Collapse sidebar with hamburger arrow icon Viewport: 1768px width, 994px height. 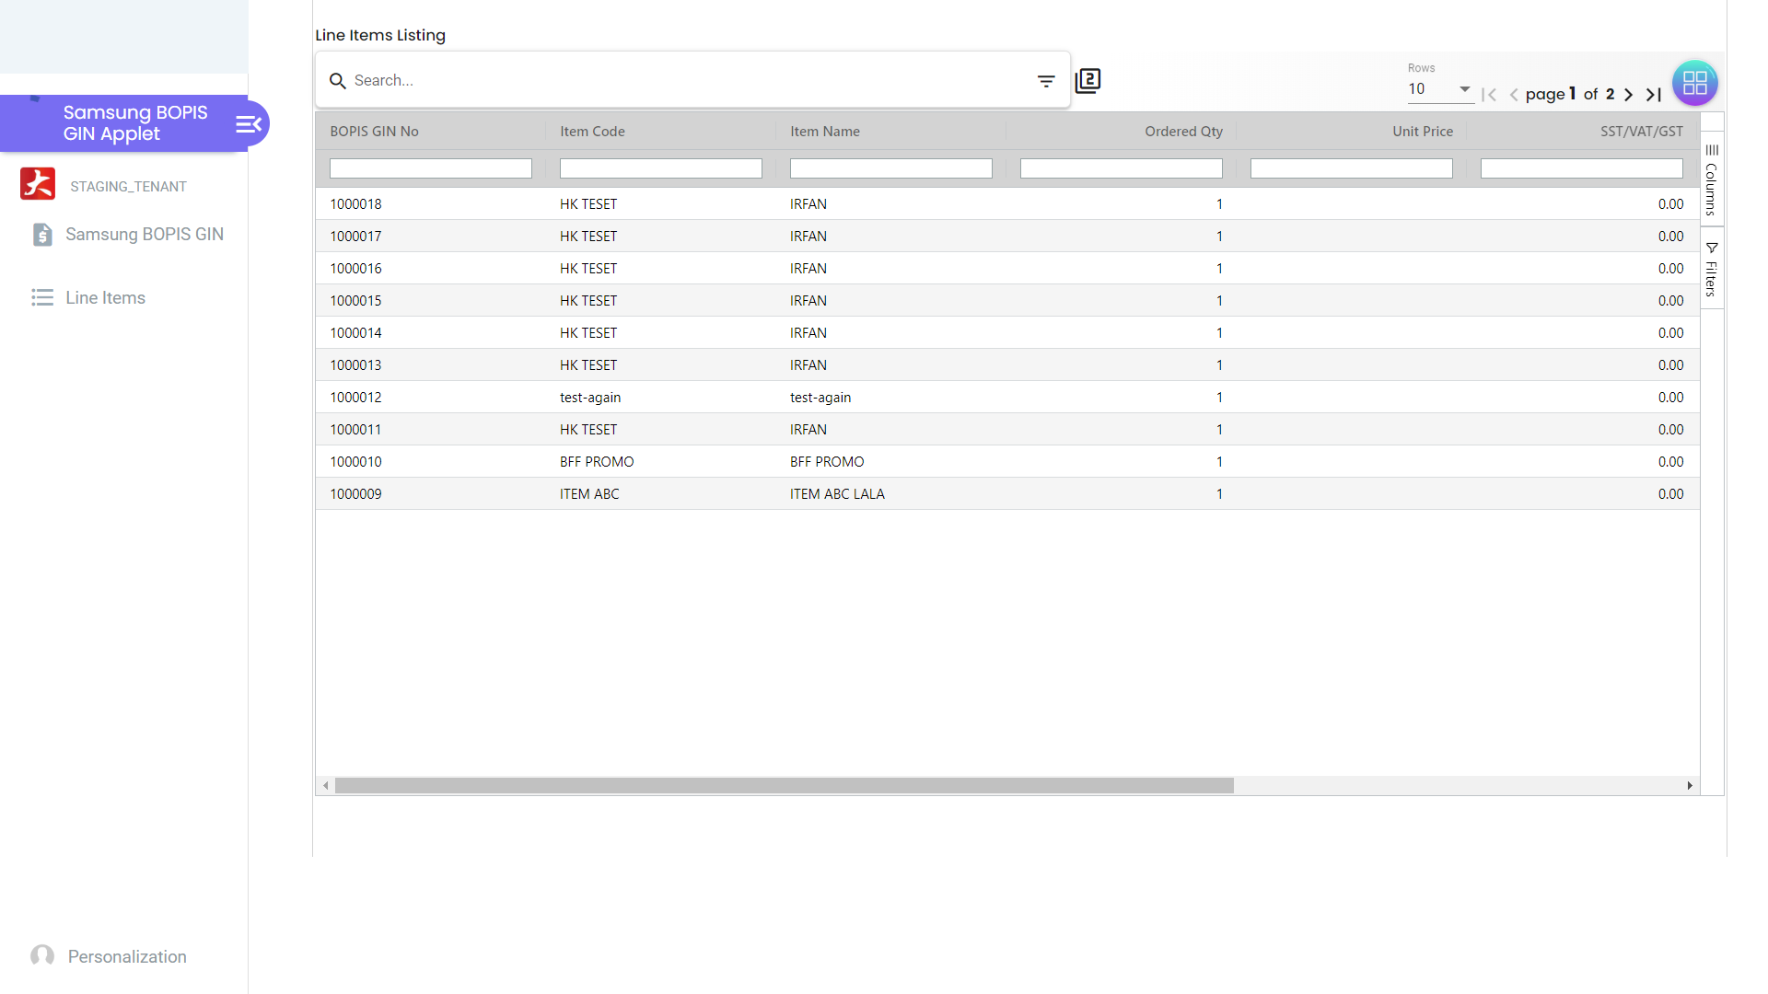coord(249,124)
